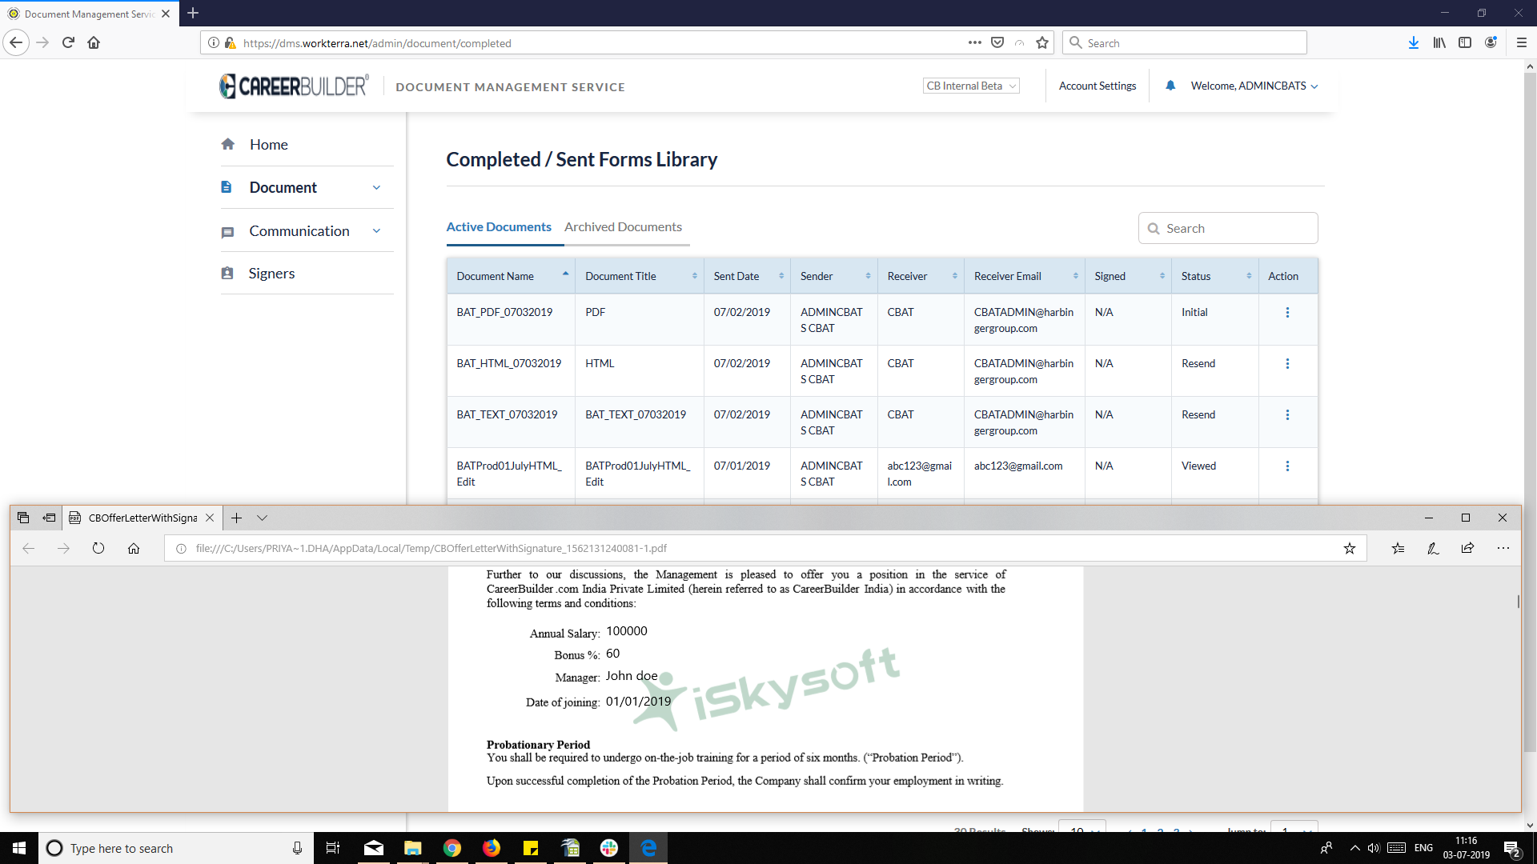Open new tab in Edge window
The width and height of the screenshot is (1537, 864).
pos(236,518)
